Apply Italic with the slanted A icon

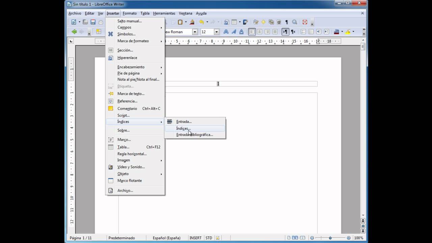tap(234, 32)
